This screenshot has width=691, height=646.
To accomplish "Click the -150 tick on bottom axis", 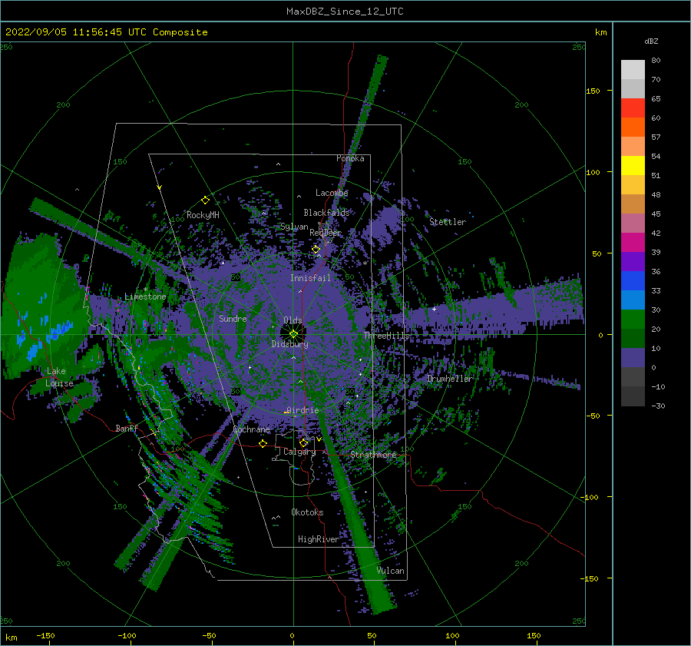I will 45,635.
